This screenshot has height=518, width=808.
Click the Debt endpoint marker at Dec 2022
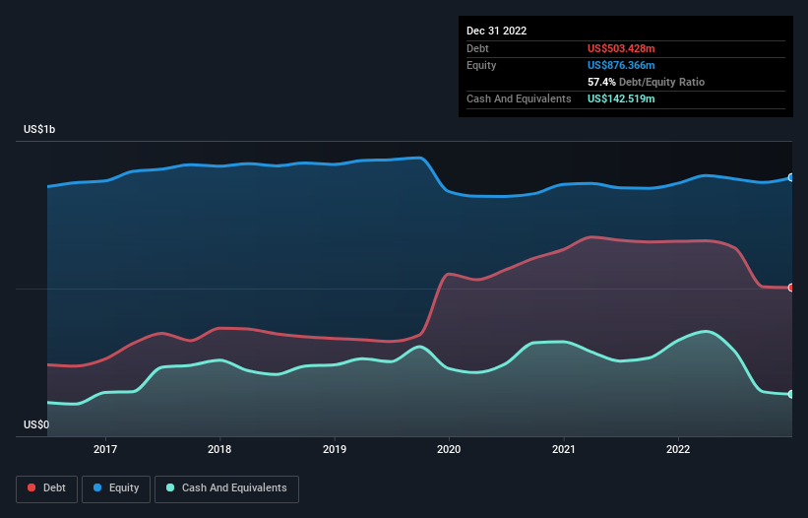(x=791, y=288)
